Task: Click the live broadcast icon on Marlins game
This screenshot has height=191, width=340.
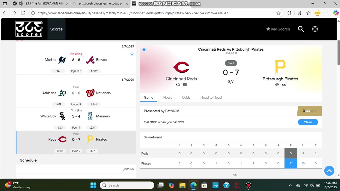Action: 132,54
